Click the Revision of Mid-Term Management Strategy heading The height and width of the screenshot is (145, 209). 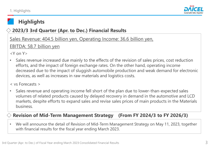coord(63,115)
